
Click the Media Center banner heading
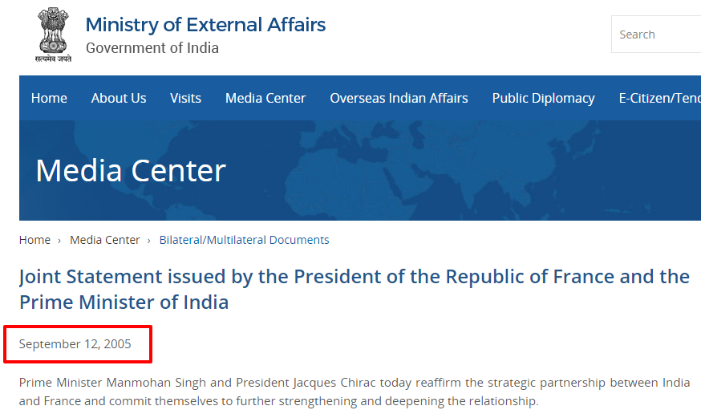click(131, 171)
